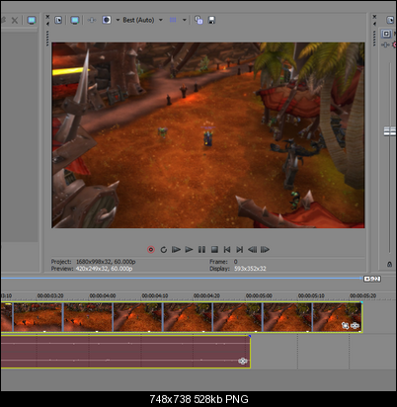Click Play From Start button
The width and height of the screenshot is (397, 407).
pyautogui.click(x=176, y=250)
